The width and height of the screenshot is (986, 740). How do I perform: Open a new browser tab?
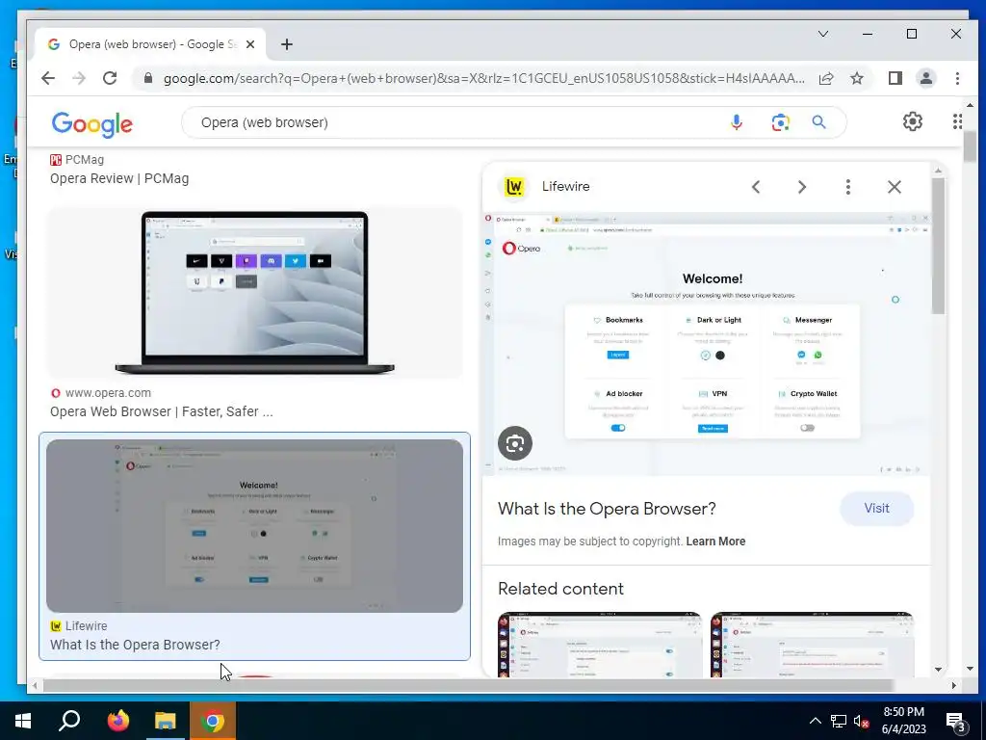[x=287, y=44]
